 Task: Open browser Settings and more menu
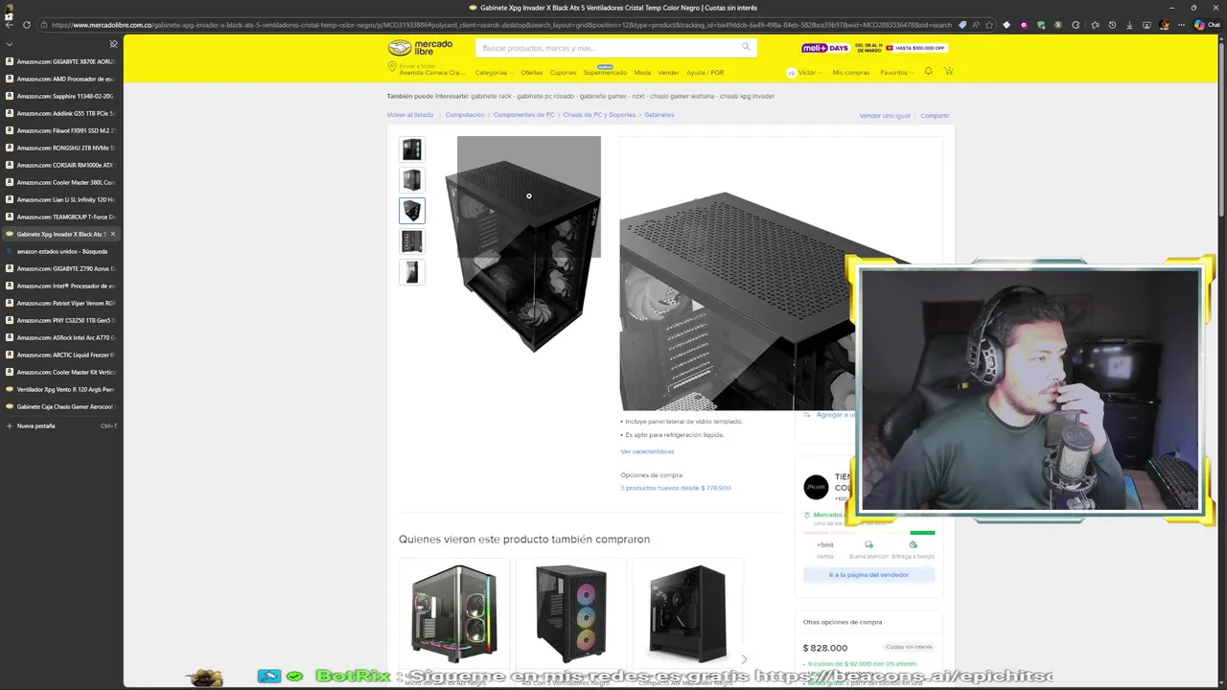click(1181, 25)
